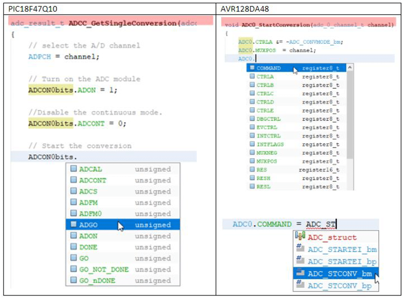The width and height of the screenshot is (405, 300).
Task: Click in the ADCON0bits. code line
Action: [53, 157]
